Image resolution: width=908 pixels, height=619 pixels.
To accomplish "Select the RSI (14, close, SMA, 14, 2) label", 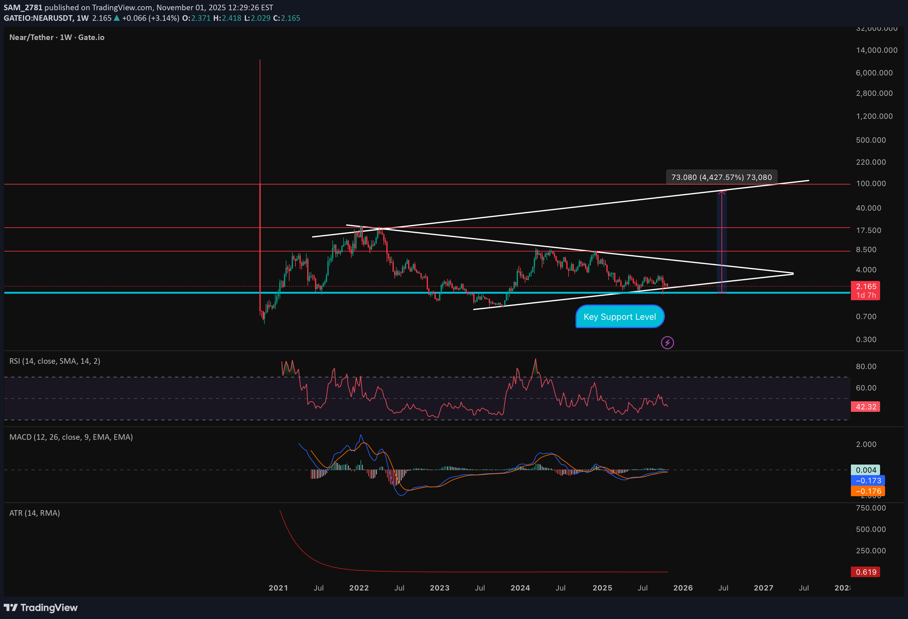I will (55, 361).
